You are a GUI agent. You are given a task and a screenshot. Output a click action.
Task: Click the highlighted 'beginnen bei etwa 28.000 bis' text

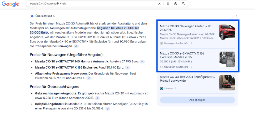click(x=118, y=28)
